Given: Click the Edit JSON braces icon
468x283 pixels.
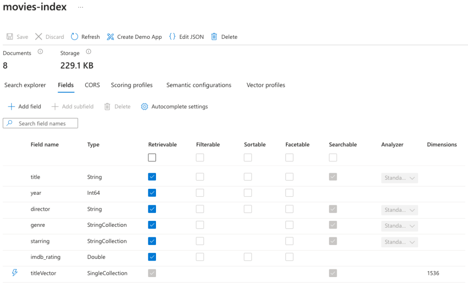Looking at the screenshot, I should pos(172,37).
